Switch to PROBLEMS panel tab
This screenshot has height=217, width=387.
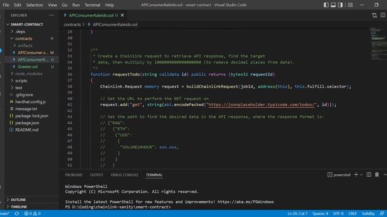pyautogui.click(x=74, y=175)
